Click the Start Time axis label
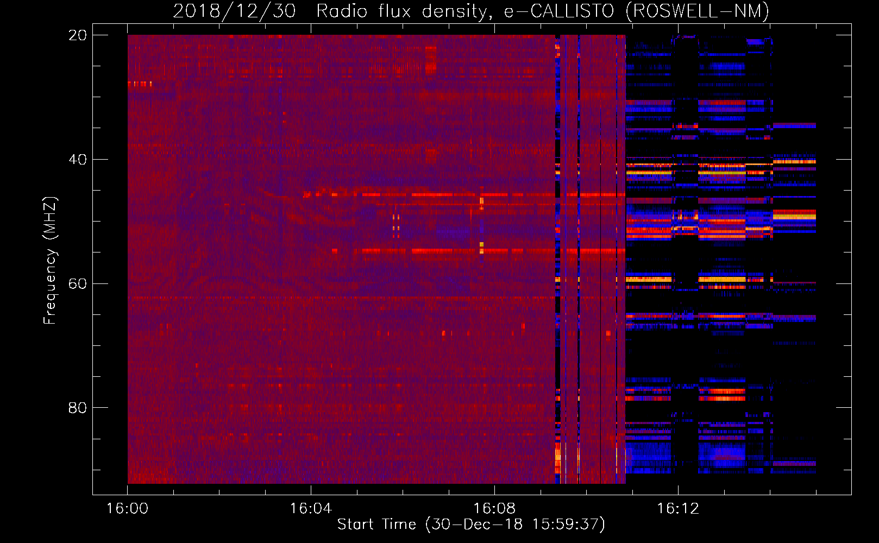The image size is (879, 543). tap(471, 525)
